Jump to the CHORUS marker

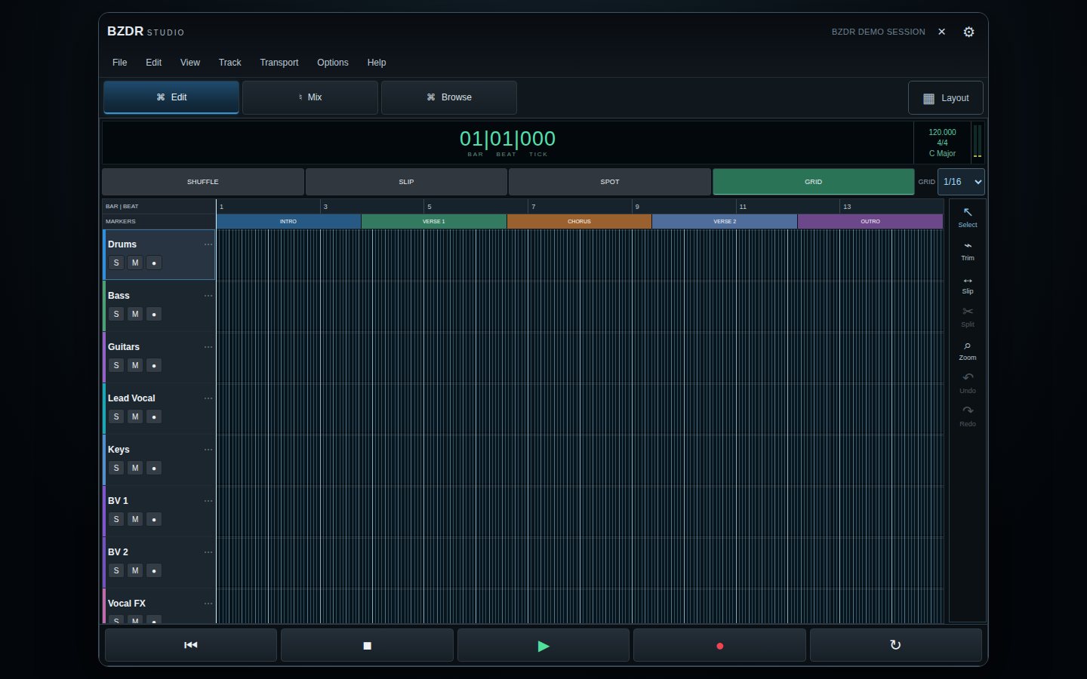(579, 222)
